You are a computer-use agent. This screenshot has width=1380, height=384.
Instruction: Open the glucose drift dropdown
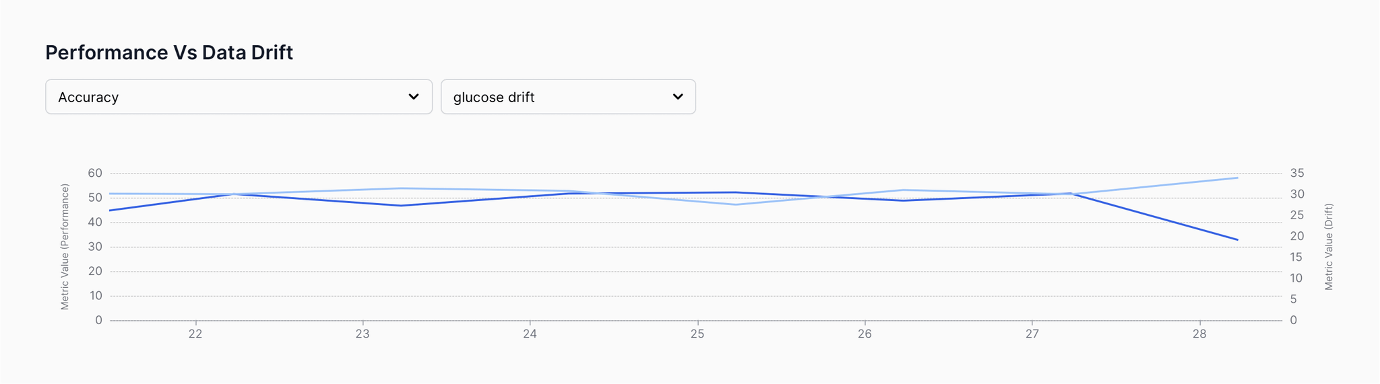(x=568, y=97)
